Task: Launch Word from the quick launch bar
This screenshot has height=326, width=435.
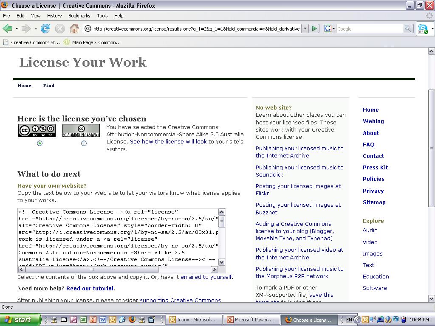Action: pos(103,320)
